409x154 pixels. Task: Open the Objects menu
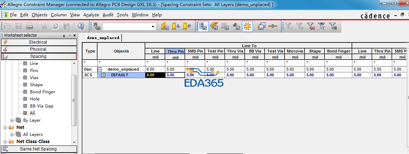click(40, 15)
